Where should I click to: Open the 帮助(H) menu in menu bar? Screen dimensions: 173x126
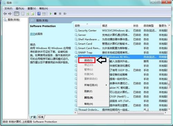tap(44, 9)
